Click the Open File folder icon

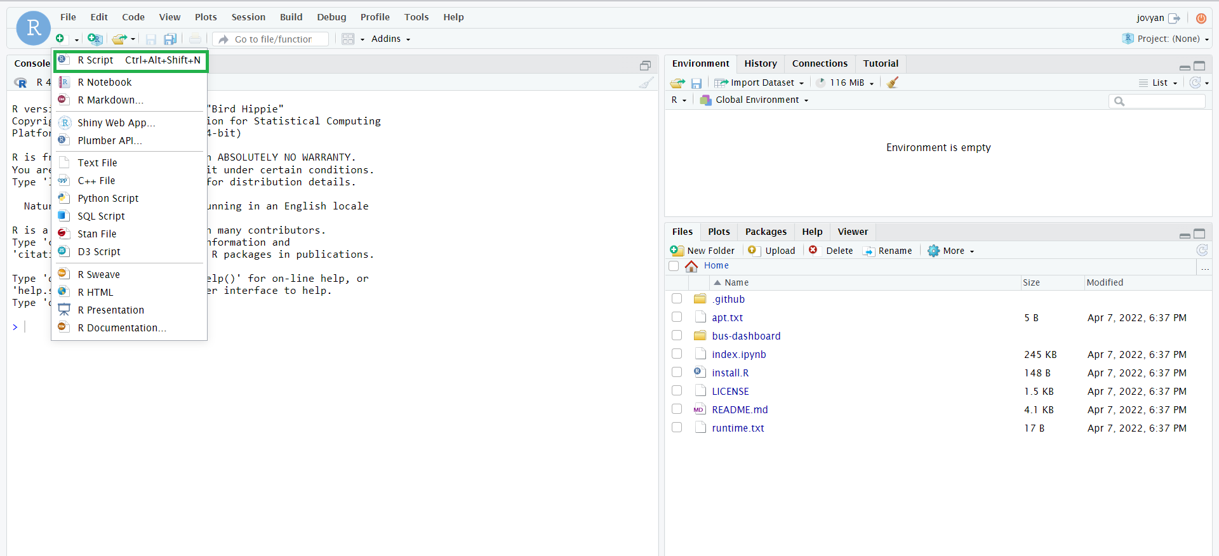119,39
